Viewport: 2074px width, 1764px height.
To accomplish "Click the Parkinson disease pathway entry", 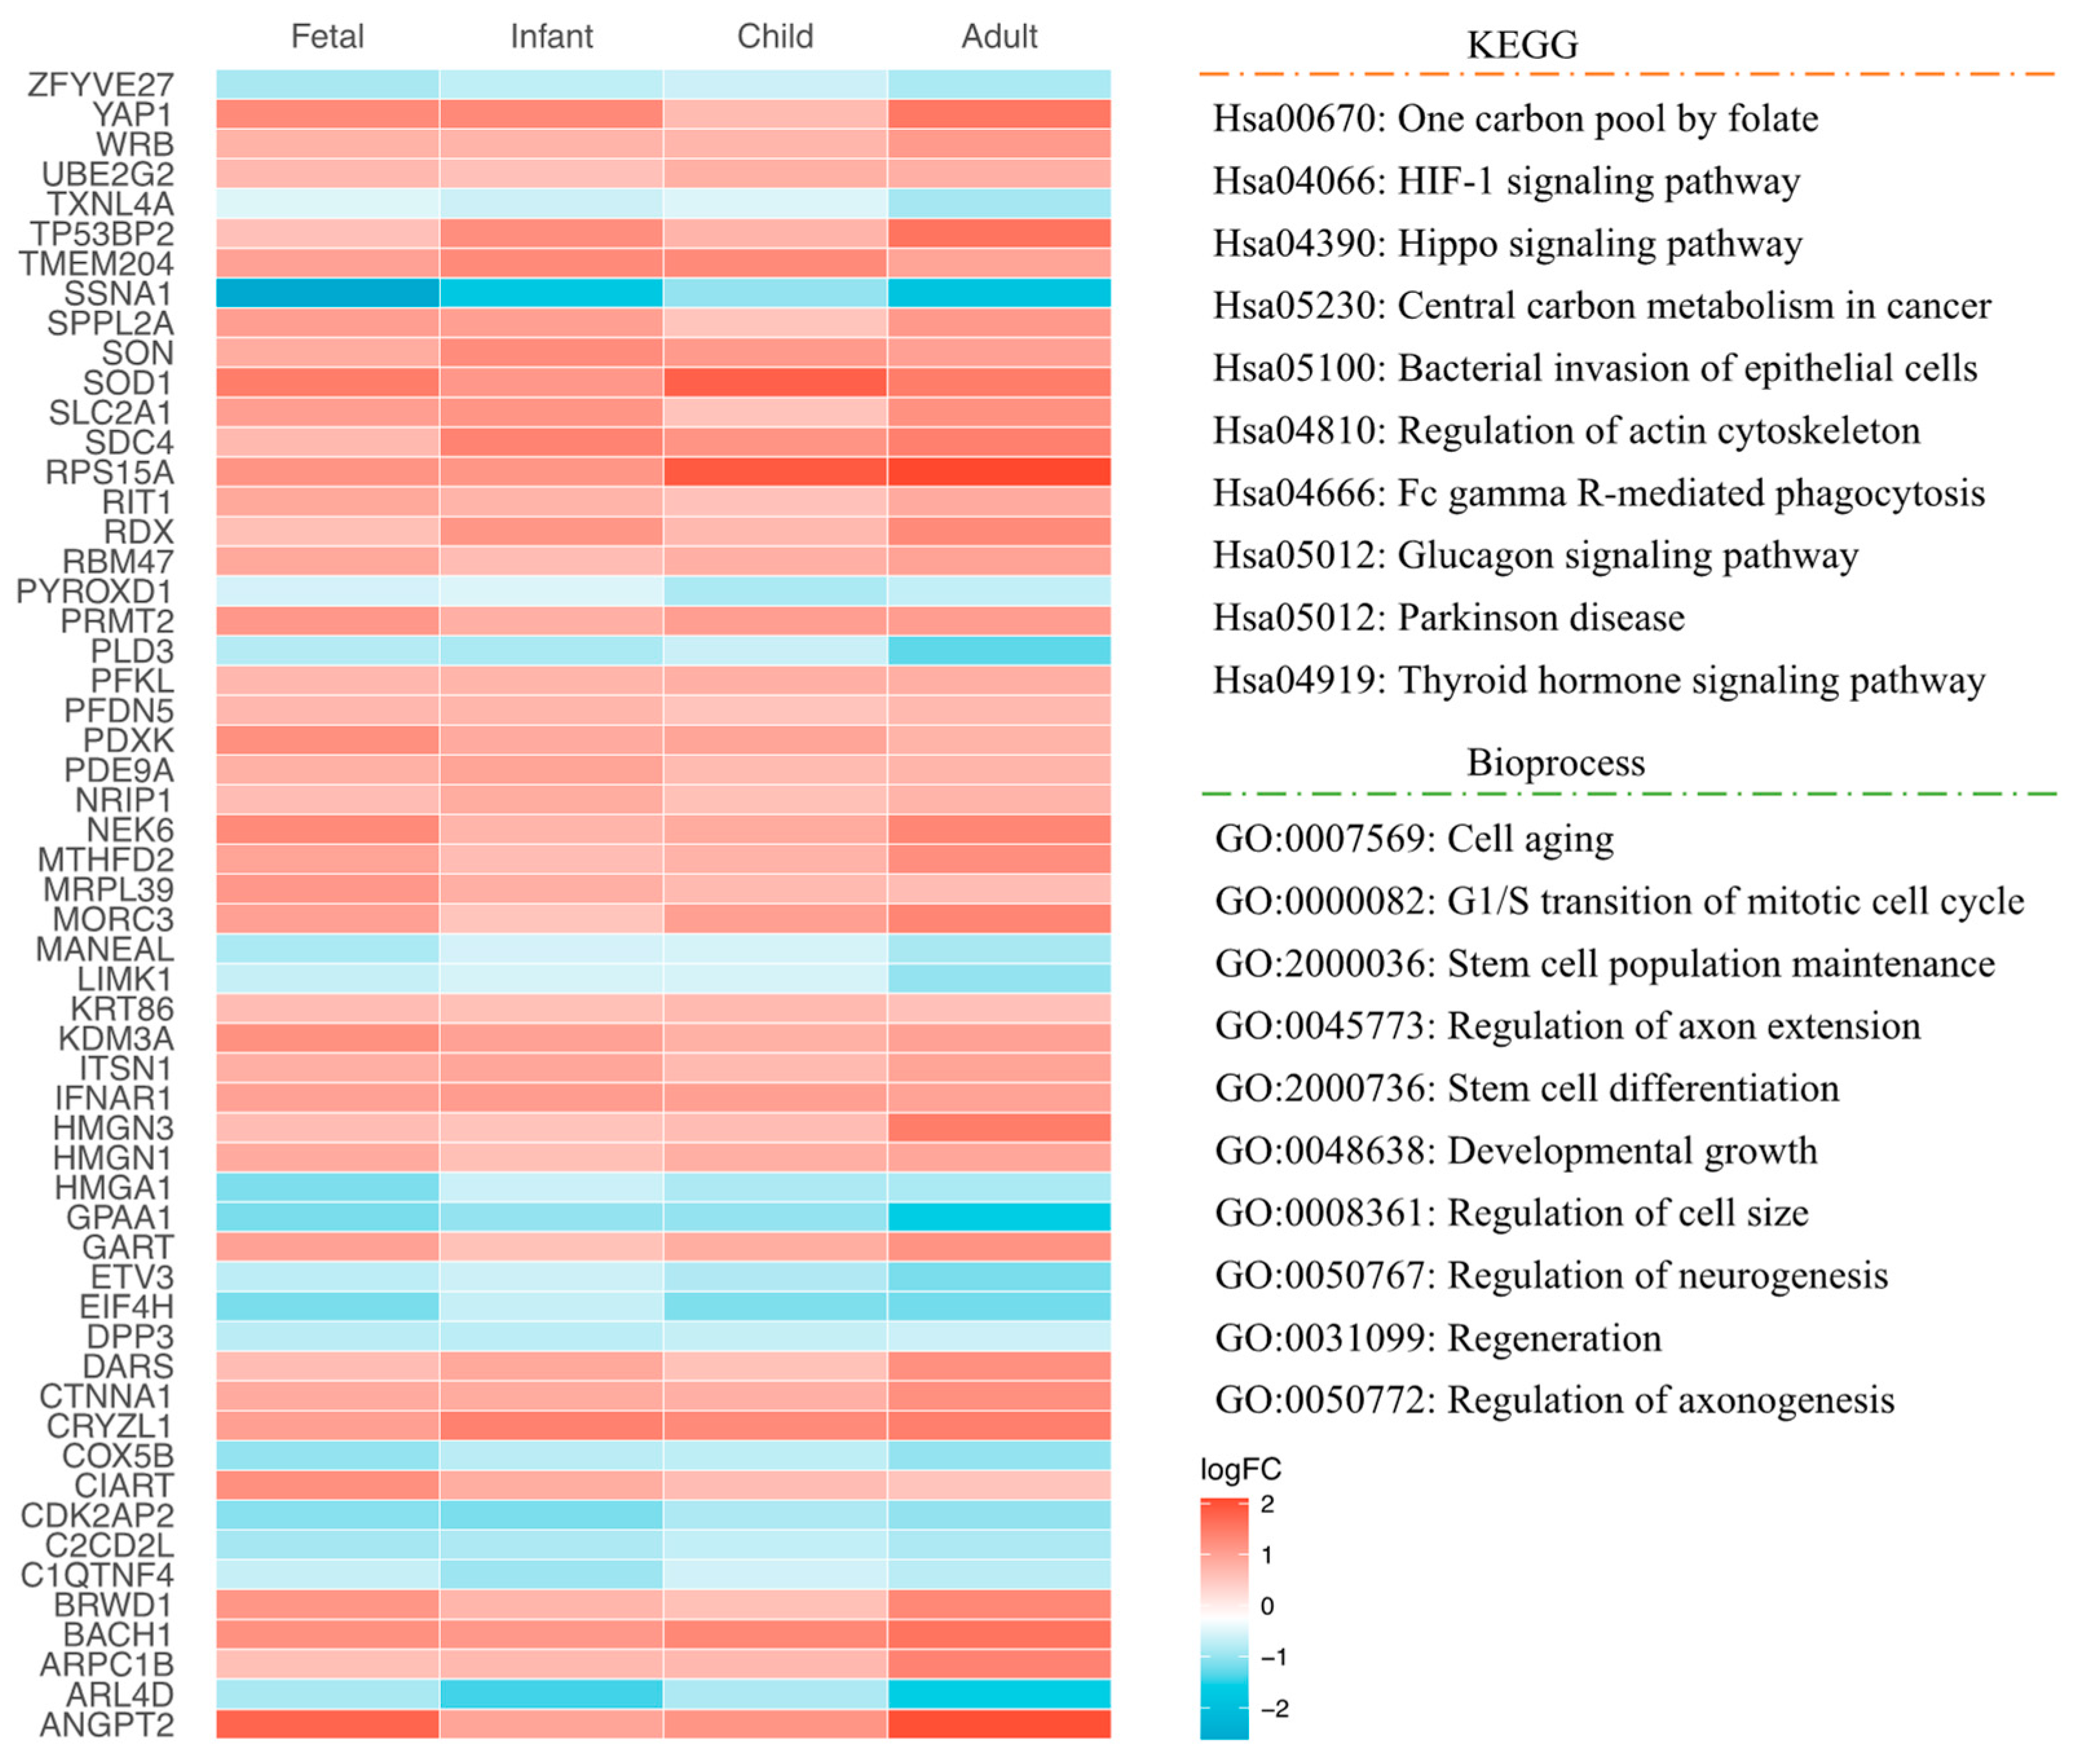I will click(1448, 618).
